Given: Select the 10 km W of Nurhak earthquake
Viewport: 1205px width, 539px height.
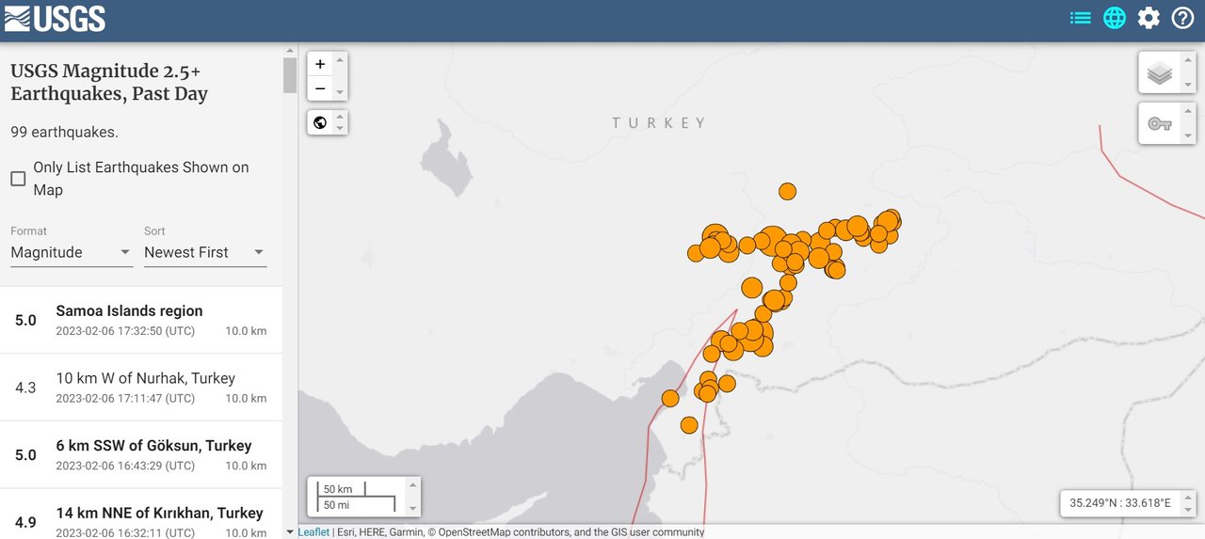Looking at the screenshot, I should [141, 388].
